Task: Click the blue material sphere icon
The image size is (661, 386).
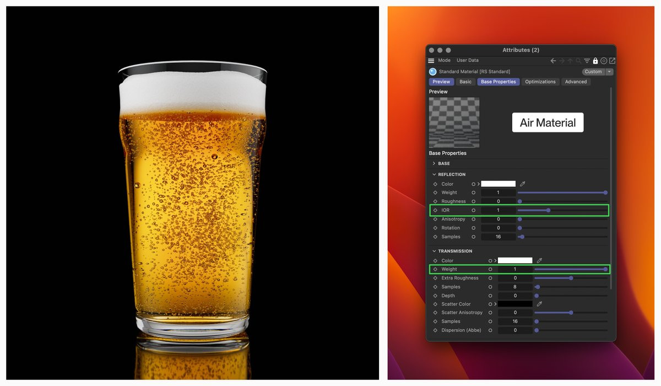Action: 432,72
